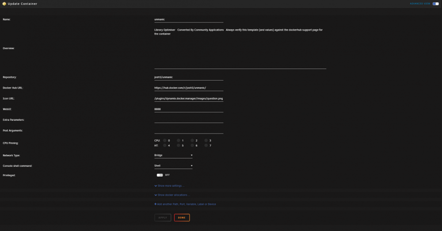Click the Icon URL input field
Viewport: 442px width, 231px height.
pos(189,99)
